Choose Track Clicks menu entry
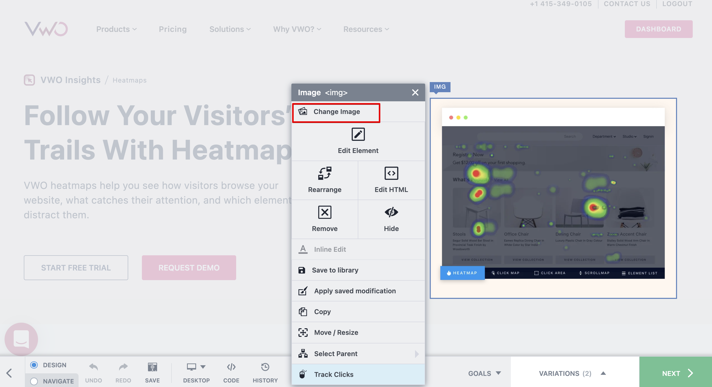 point(358,374)
